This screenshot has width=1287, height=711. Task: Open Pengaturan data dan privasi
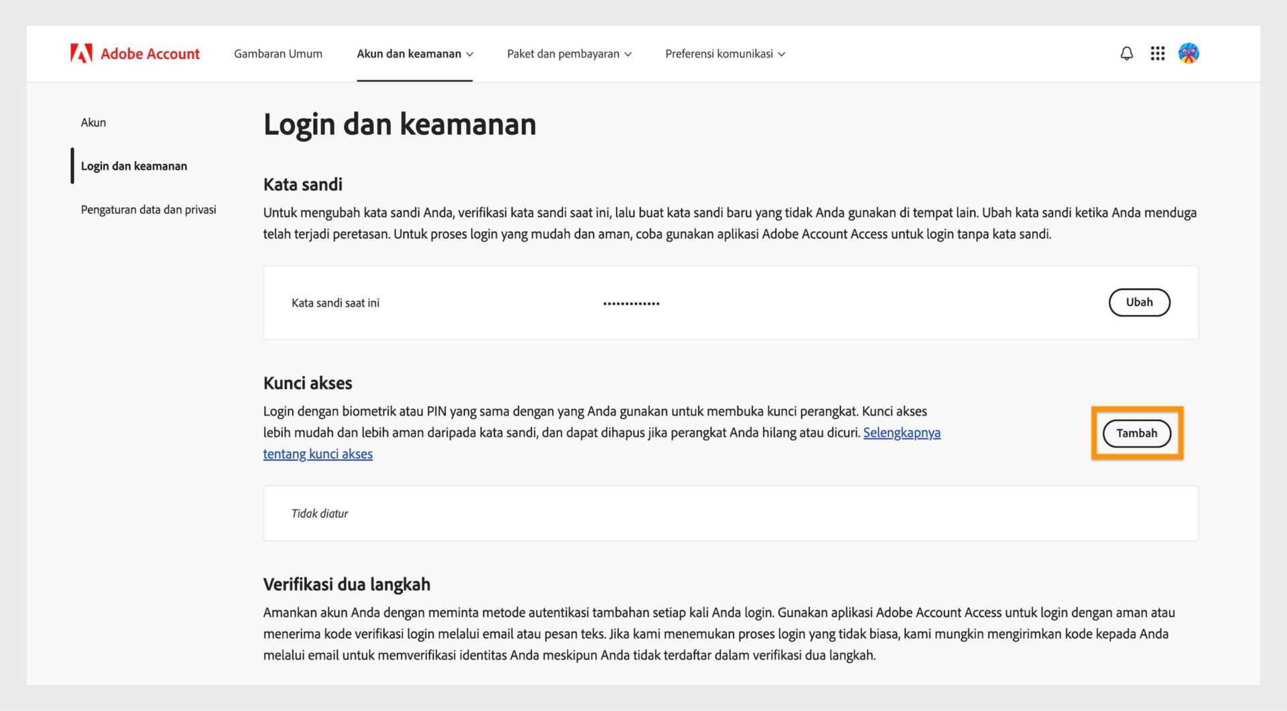click(x=148, y=209)
